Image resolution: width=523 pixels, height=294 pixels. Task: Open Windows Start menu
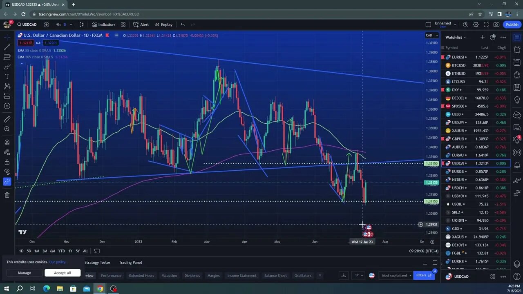tap(6, 289)
